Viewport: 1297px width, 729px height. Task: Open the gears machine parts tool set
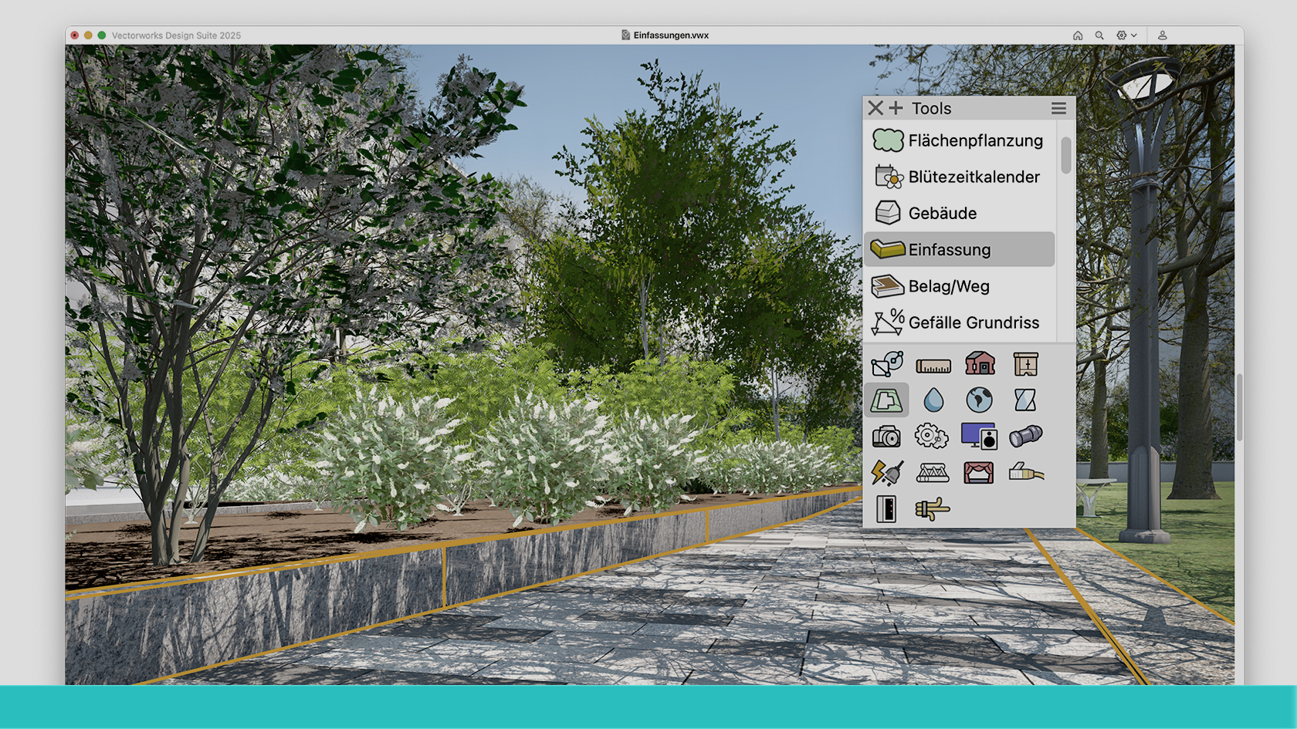(932, 437)
